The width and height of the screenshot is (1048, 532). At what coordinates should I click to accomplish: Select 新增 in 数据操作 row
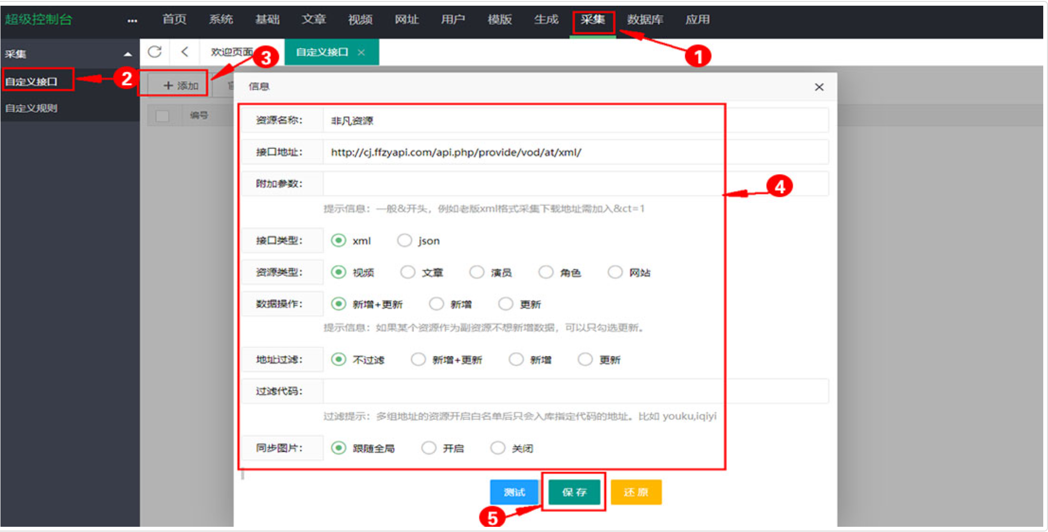[x=436, y=304]
